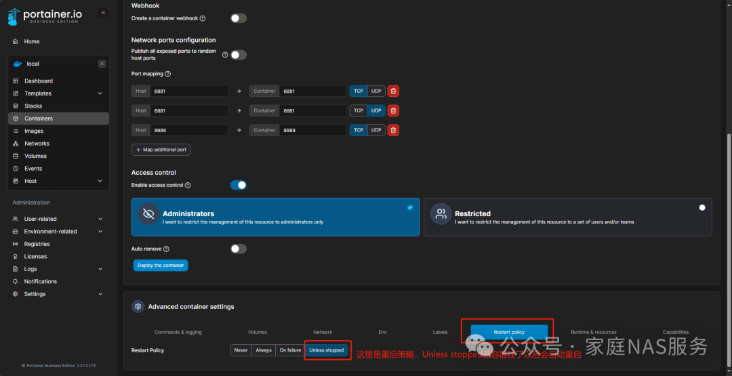
Task: Click the Home icon in sidebar
Action: click(16, 41)
